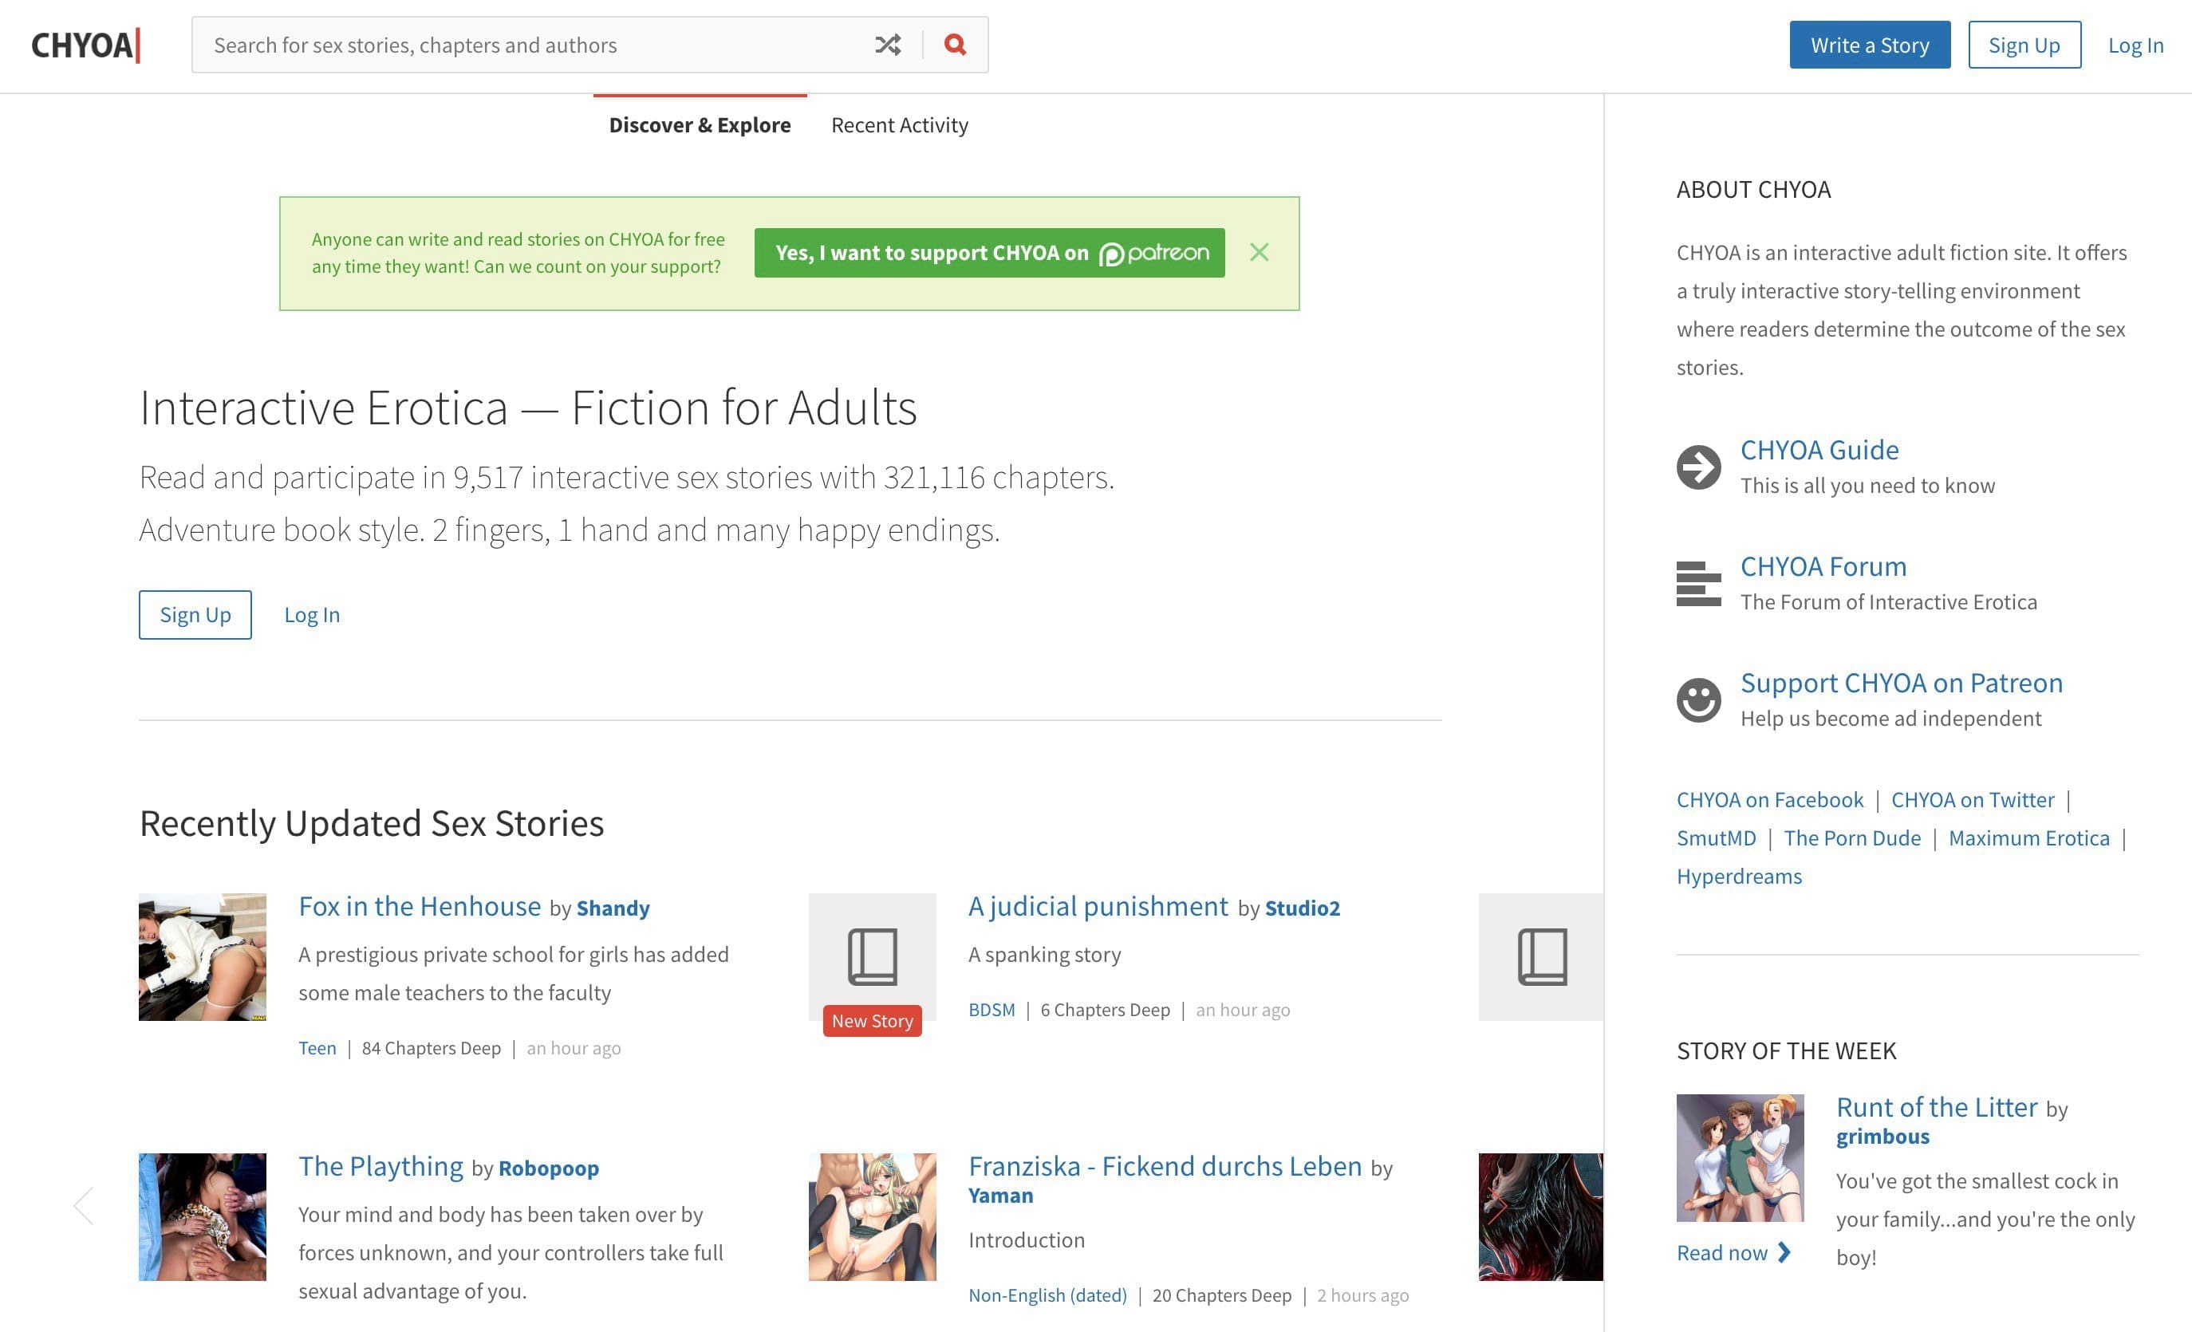Click the Read now chevron arrow
This screenshot has height=1332, width=2192.
pyautogui.click(x=1784, y=1253)
